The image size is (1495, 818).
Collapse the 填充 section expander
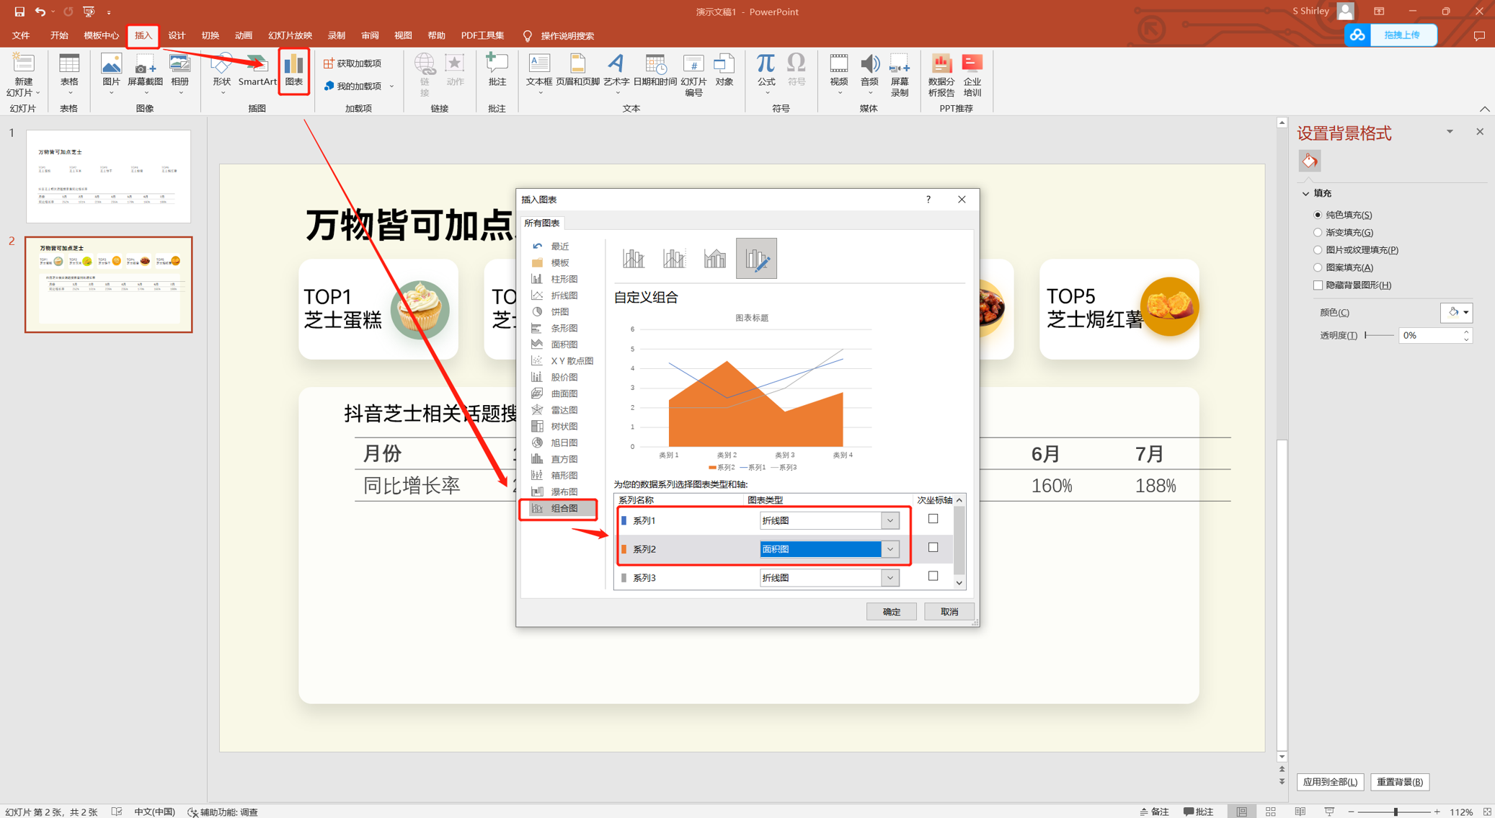pyautogui.click(x=1305, y=193)
